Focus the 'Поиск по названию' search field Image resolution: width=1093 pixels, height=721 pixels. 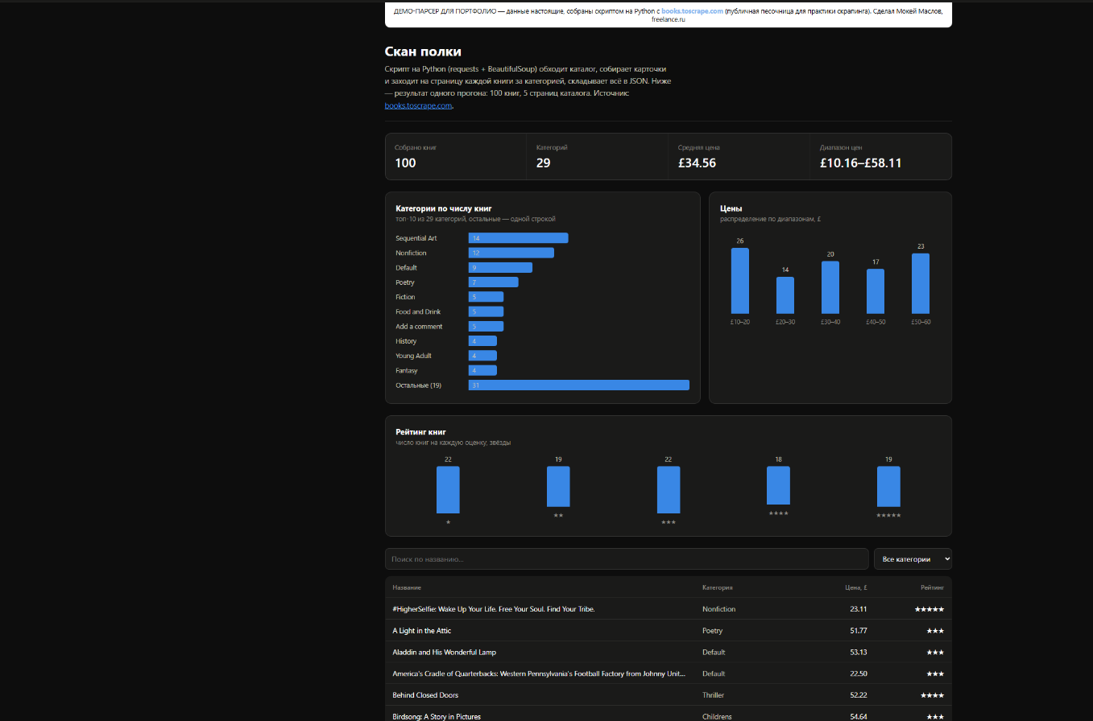[627, 558]
